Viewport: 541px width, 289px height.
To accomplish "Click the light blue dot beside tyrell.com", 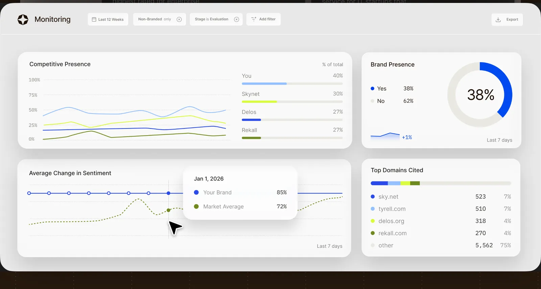I will [x=373, y=209].
